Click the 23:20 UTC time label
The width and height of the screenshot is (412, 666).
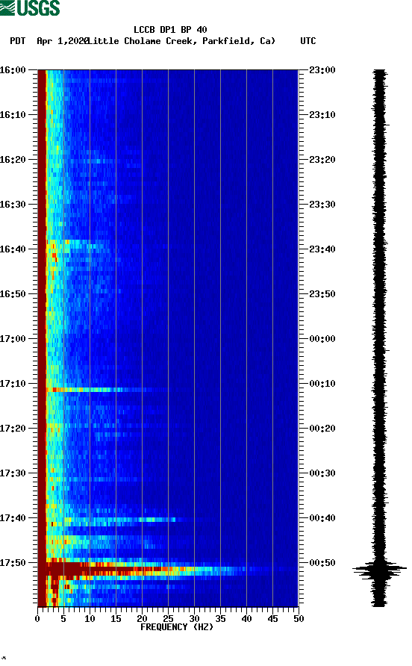[322, 160]
